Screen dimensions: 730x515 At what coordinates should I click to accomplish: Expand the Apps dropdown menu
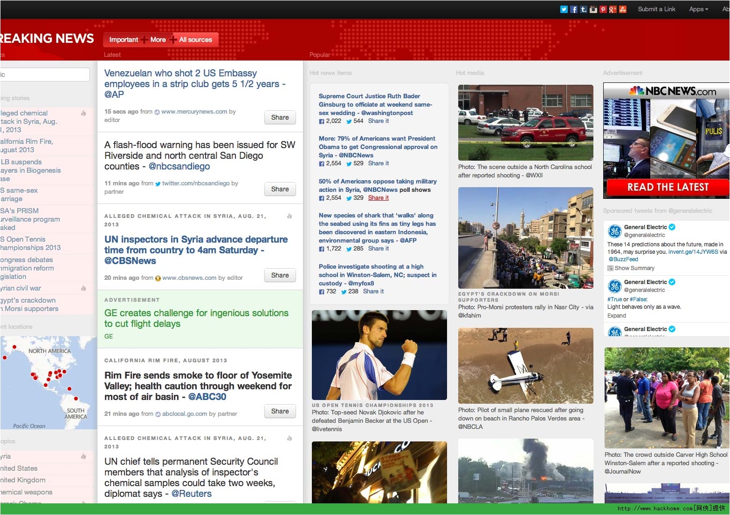[698, 9]
